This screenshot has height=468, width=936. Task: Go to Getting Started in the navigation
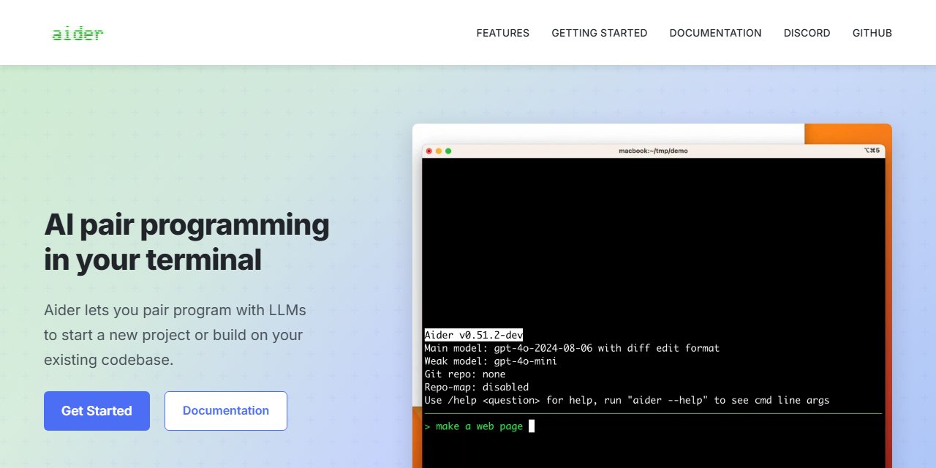point(600,33)
